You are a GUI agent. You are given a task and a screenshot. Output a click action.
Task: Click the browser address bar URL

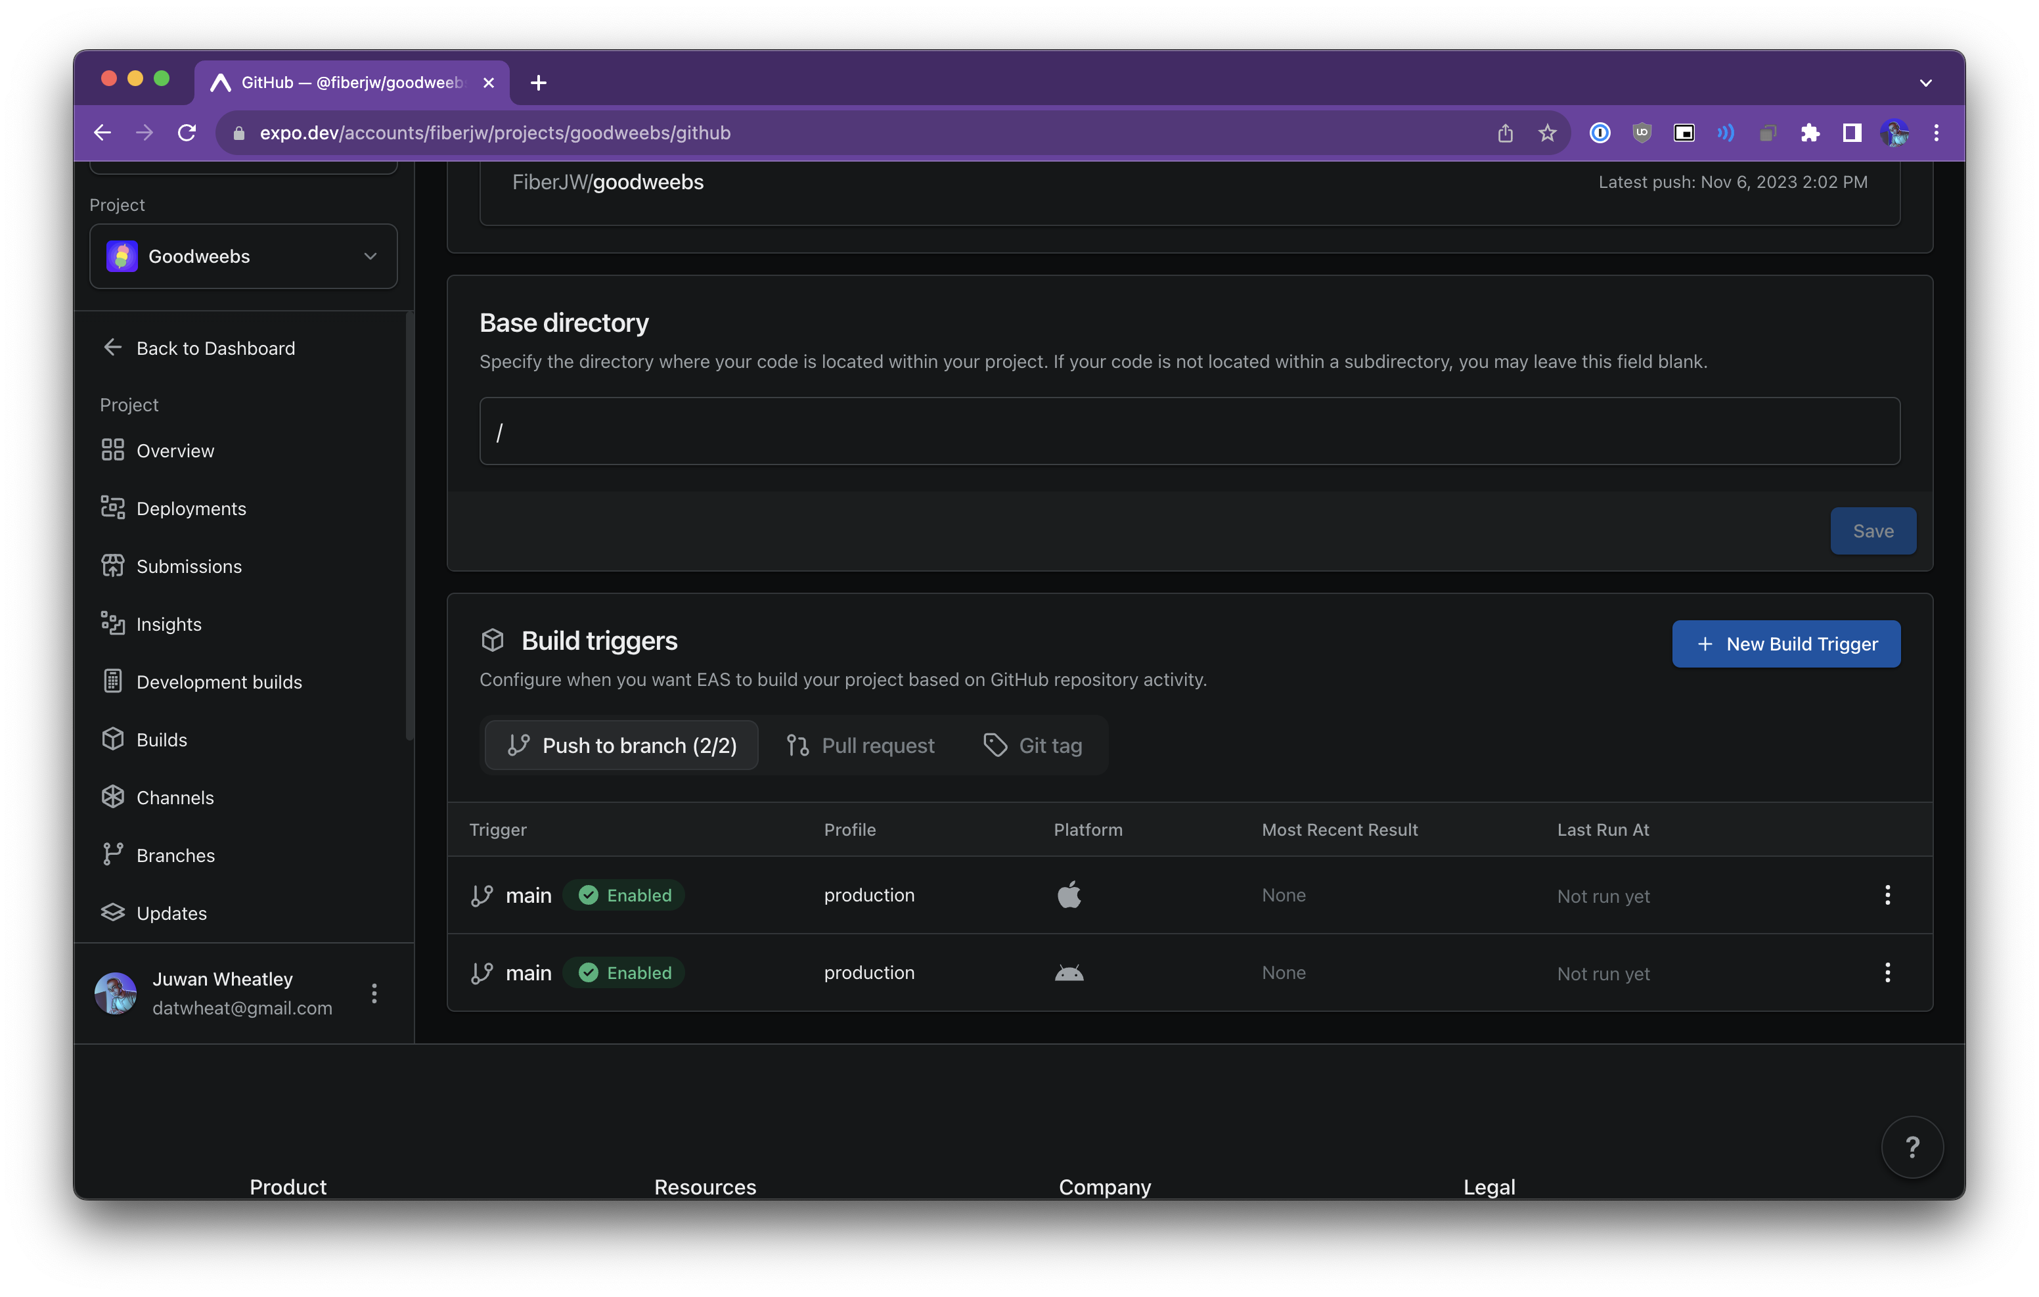(x=495, y=132)
